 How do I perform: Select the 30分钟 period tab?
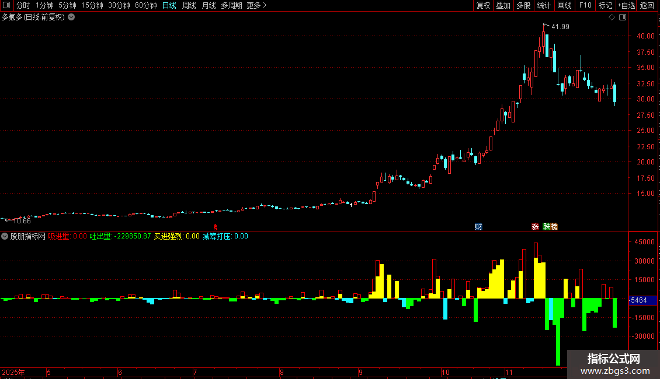(119, 5)
